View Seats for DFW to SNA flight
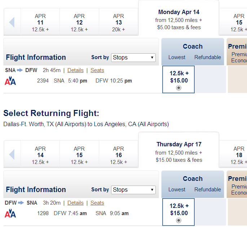 click(x=97, y=203)
